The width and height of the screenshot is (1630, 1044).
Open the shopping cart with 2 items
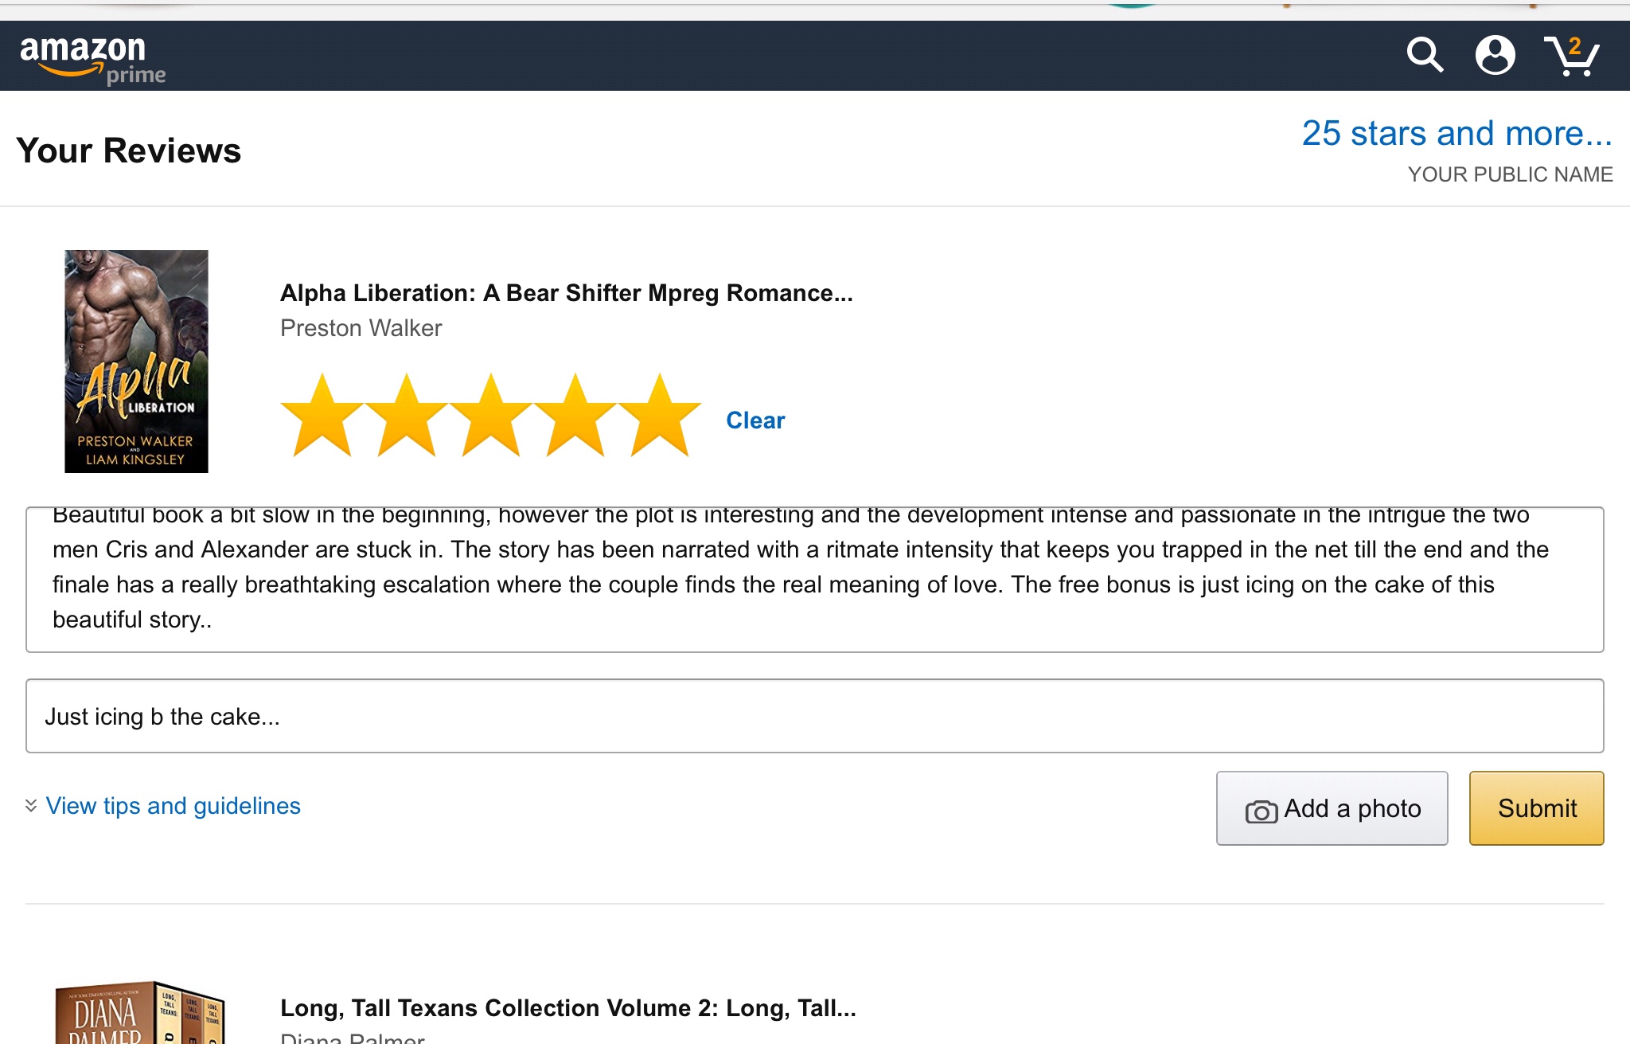click(x=1571, y=56)
